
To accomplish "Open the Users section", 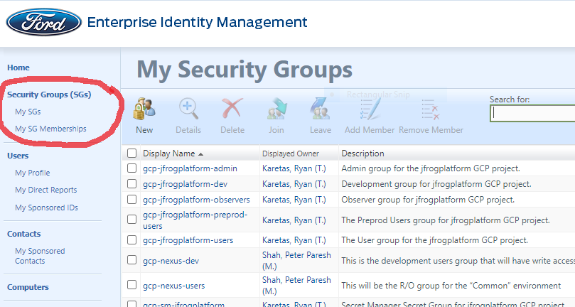I will point(18,156).
